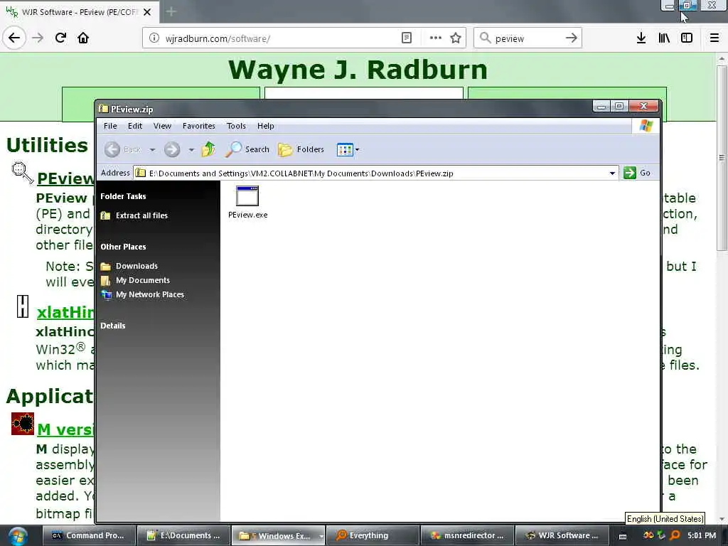Close the WJR Software browser tab

[x=147, y=12]
